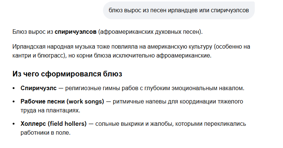This screenshot has height=148, width=283.
Task: Click the words «американскую культуру»
Action: (x=180, y=47)
